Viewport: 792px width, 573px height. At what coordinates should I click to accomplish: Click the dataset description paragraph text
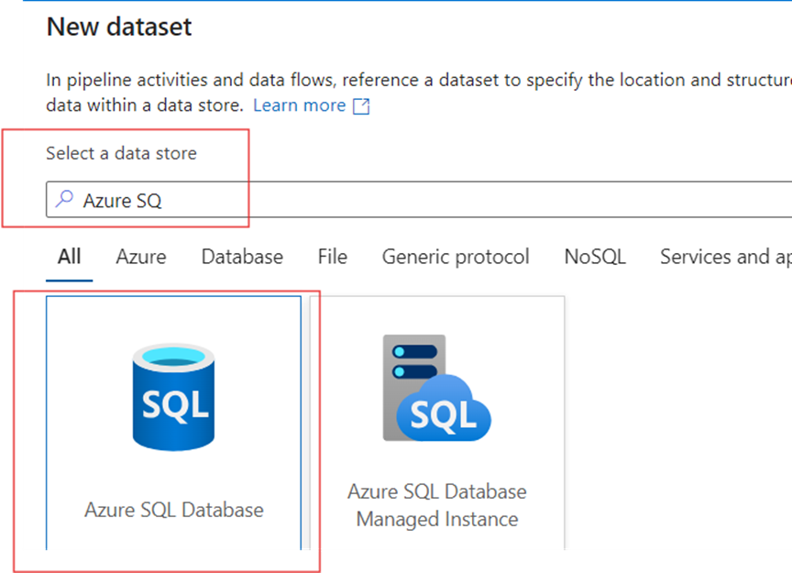(403, 80)
